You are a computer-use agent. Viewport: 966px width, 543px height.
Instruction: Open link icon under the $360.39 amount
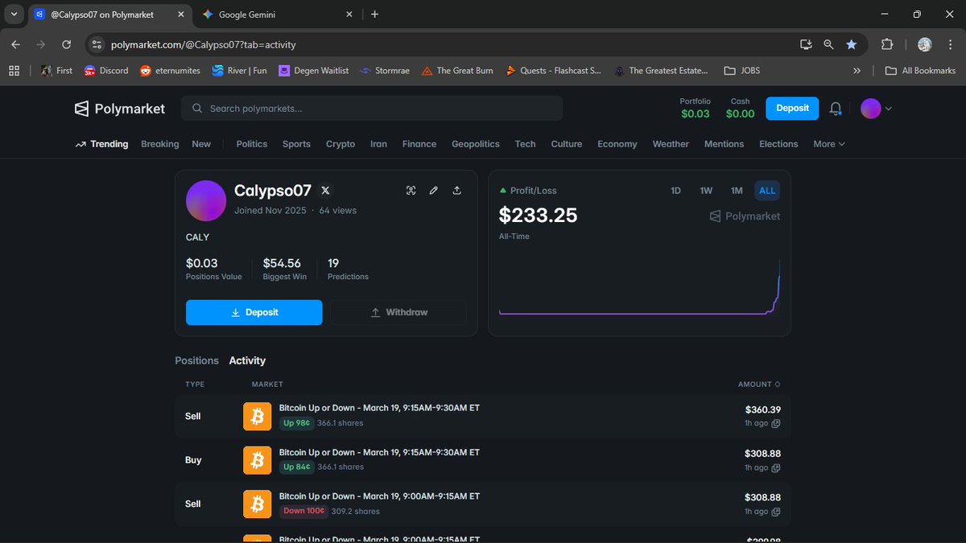[x=776, y=424]
